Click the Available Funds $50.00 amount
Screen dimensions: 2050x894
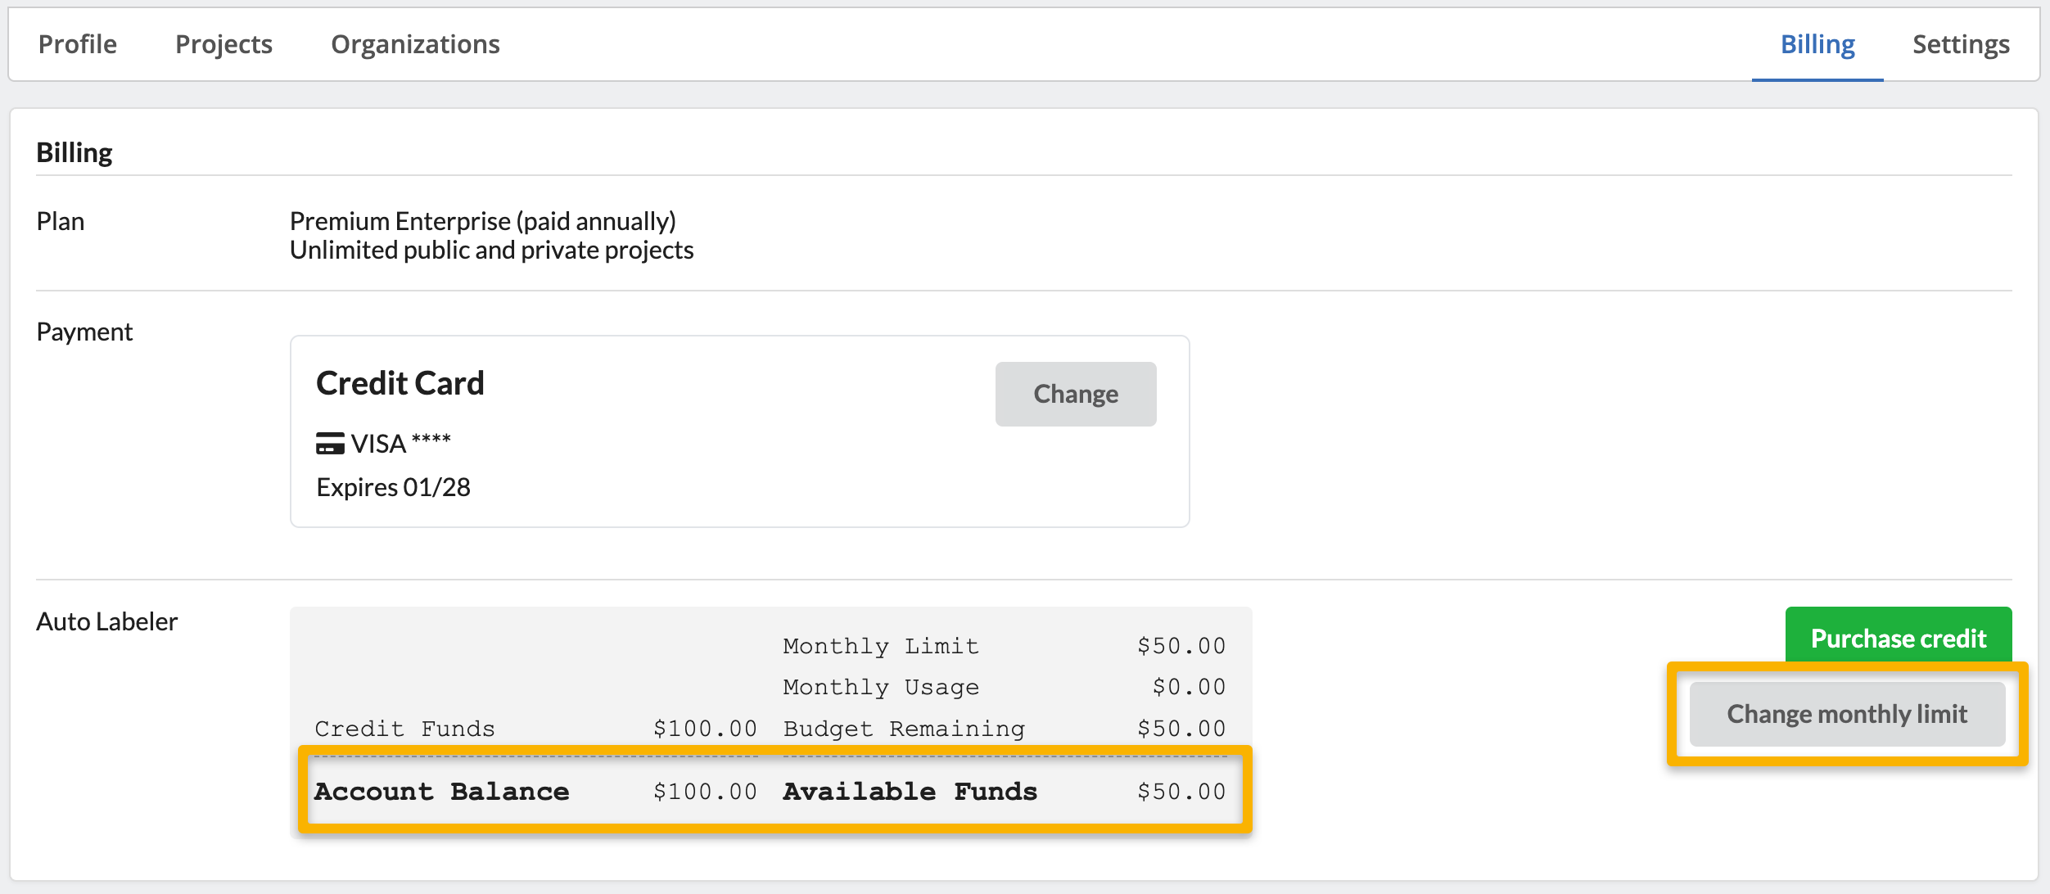click(1181, 792)
